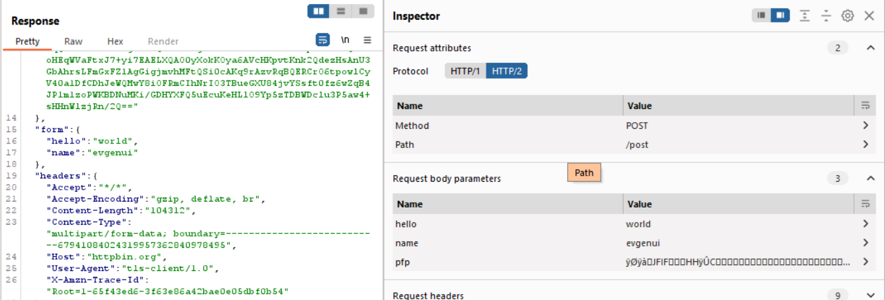This screenshot has height=300, width=885.
Task: Open Inspector settings gear
Action: (x=847, y=16)
